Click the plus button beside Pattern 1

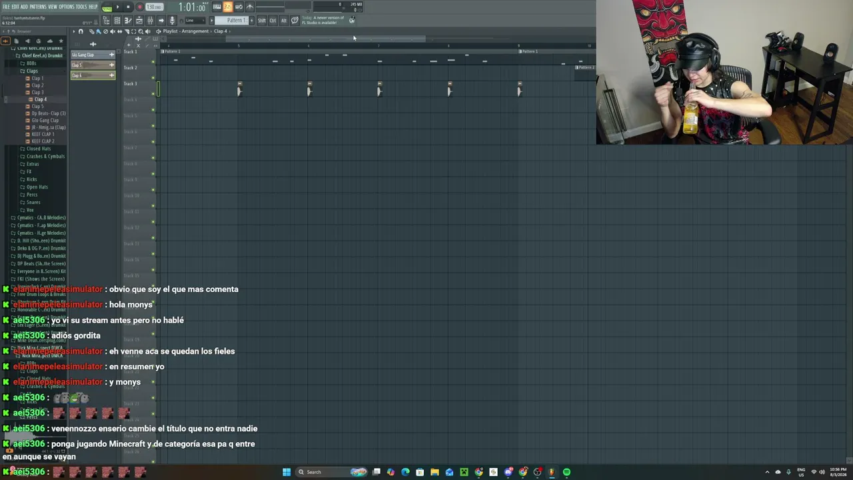[251, 21]
